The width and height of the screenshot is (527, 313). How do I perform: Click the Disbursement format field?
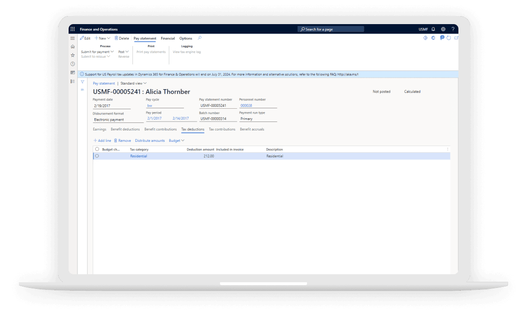[x=118, y=120]
